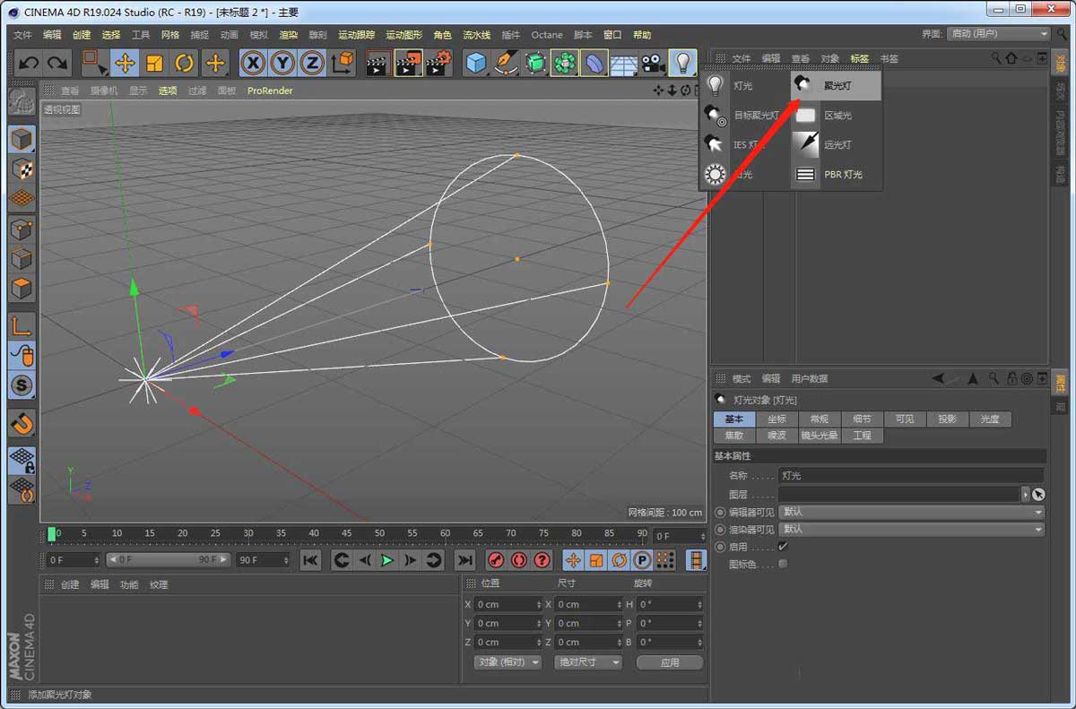Click the green playhead at frame 0

(x=51, y=534)
